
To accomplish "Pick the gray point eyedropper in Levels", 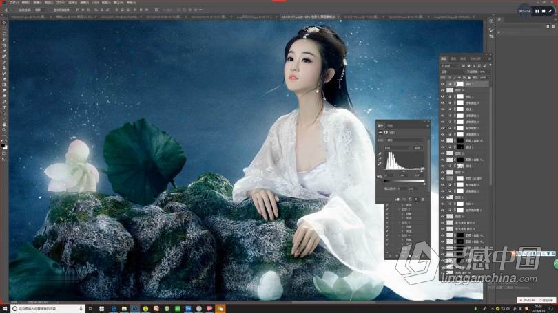I will click(x=380, y=158).
